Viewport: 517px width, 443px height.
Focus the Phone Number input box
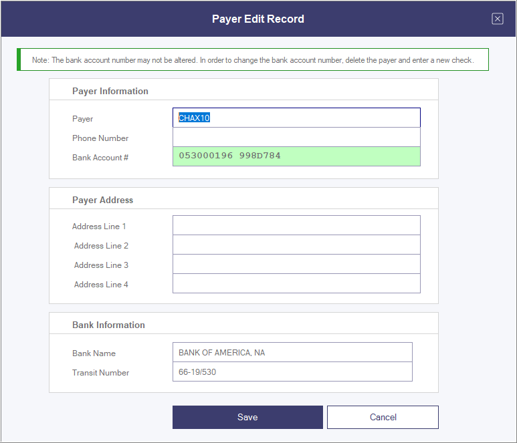point(296,138)
